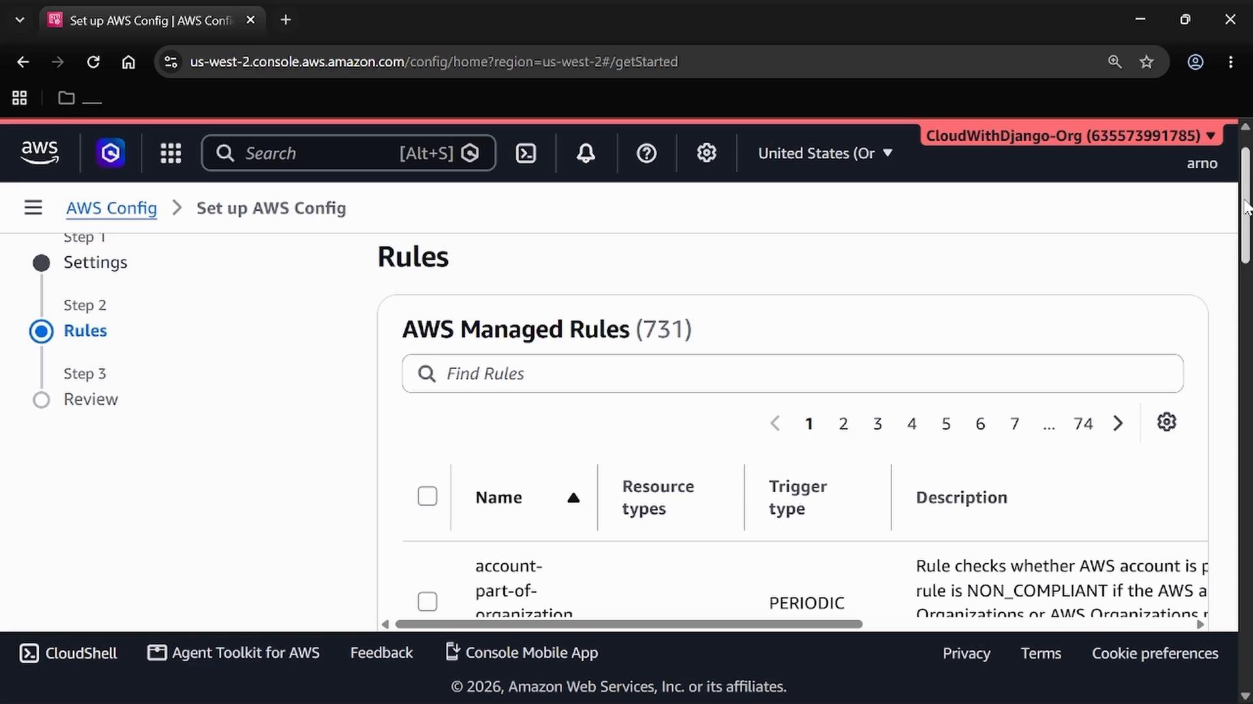Select all rules checkbox in header
This screenshot has height=704, width=1253.
(x=427, y=497)
